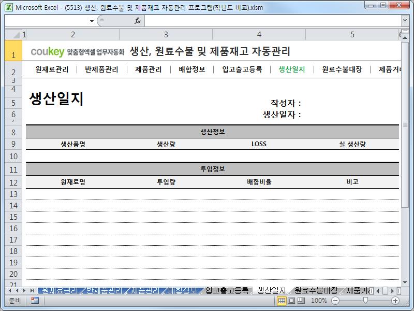
Task: Click the formula bar input field
Action: [x=273, y=21]
